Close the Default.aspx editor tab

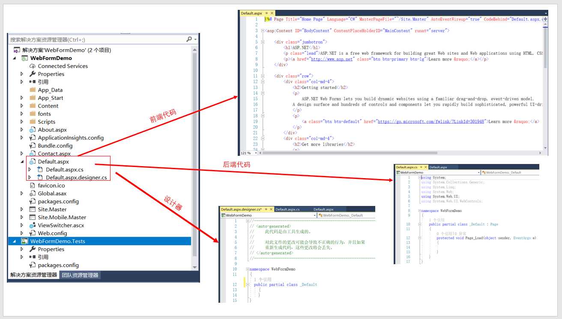click(x=272, y=13)
